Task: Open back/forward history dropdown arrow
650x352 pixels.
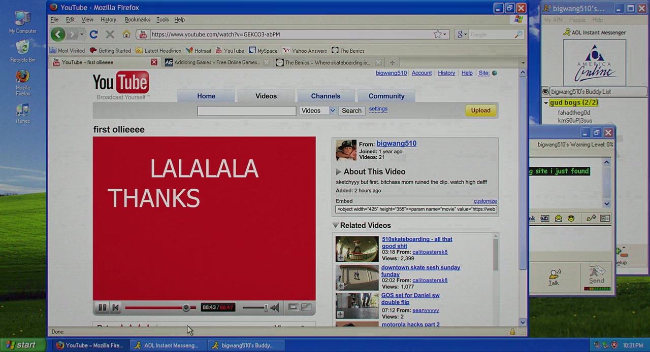Action: point(81,34)
